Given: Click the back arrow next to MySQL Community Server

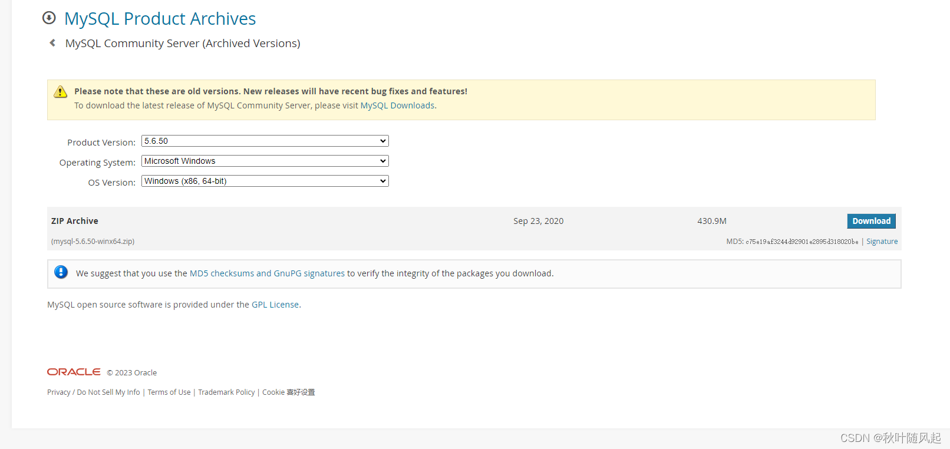Looking at the screenshot, I should [52, 43].
